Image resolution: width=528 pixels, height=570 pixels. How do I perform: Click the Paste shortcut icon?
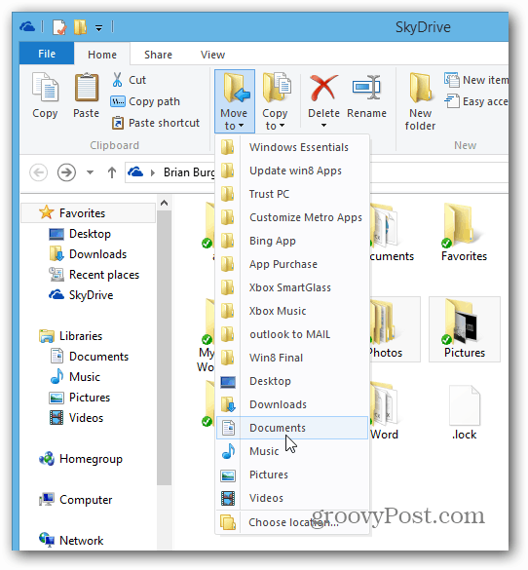click(117, 123)
